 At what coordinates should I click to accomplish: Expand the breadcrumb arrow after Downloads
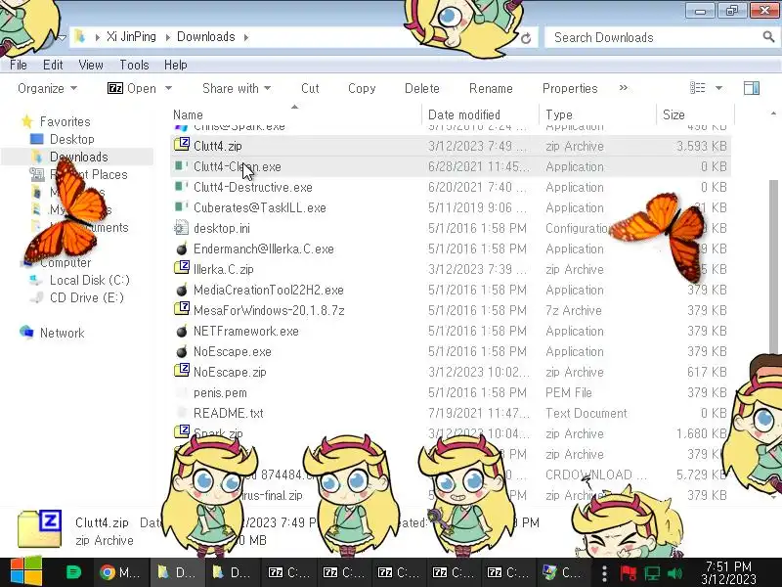point(246,37)
